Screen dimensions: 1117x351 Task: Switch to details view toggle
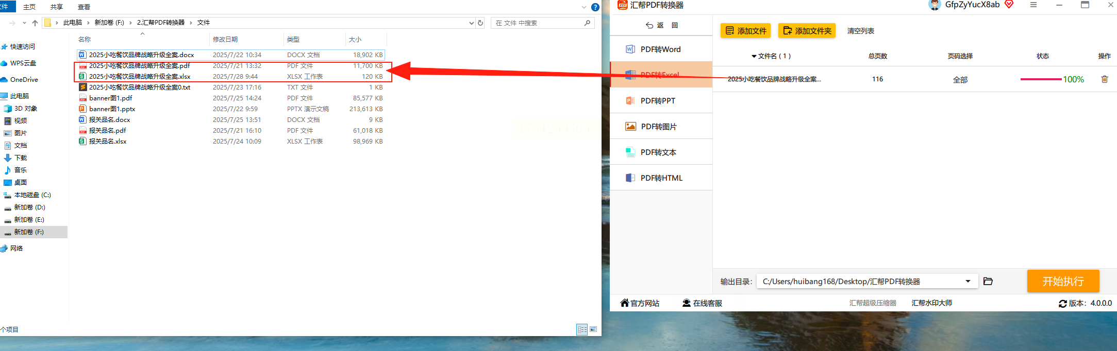click(x=582, y=329)
